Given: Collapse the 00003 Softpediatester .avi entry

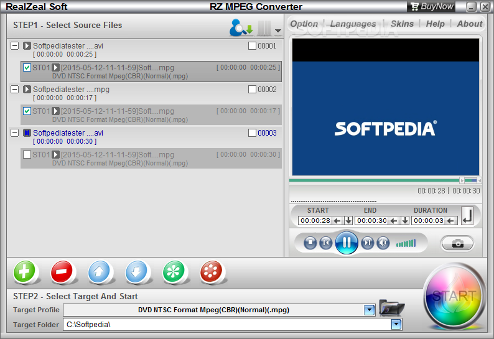Looking at the screenshot, I should pos(14,132).
